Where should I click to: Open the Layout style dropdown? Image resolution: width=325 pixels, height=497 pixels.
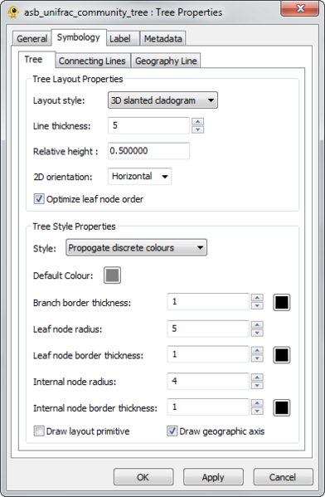pyautogui.click(x=162, y=100)
